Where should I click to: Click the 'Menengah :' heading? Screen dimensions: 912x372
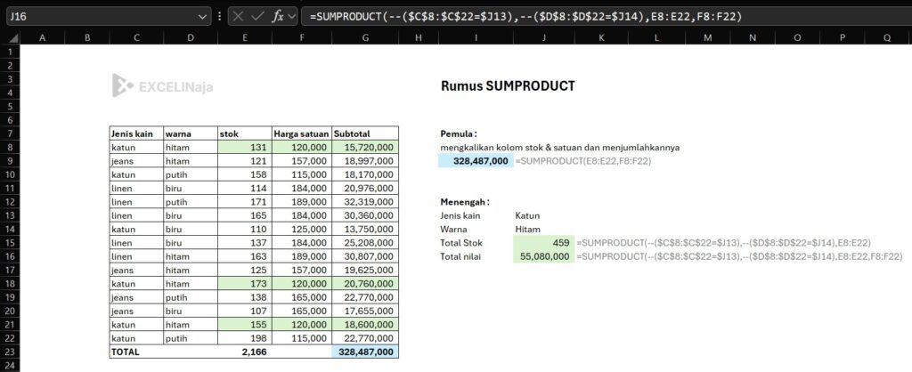click(x=465, y=202)
